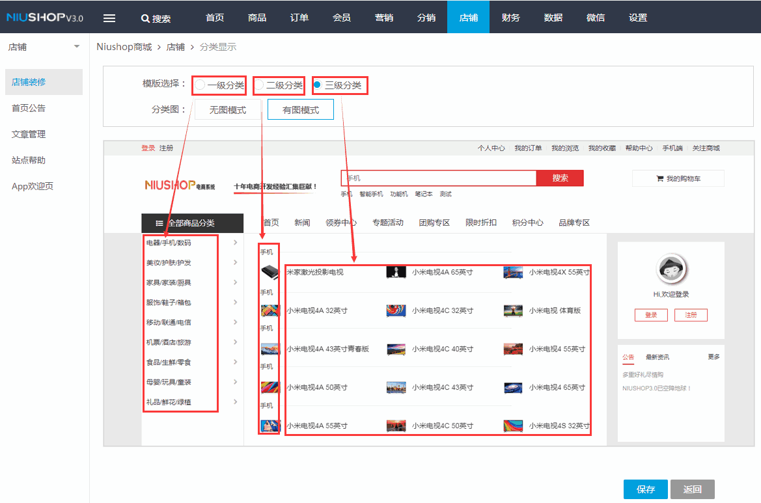Click thumbnail beside 小米电视4C 43英寸
The width and height of the screenshot is (761, 503).
pyautogui.click(x=396, y=387)
